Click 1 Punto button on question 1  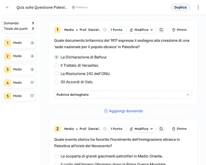[x=117, y=30]
